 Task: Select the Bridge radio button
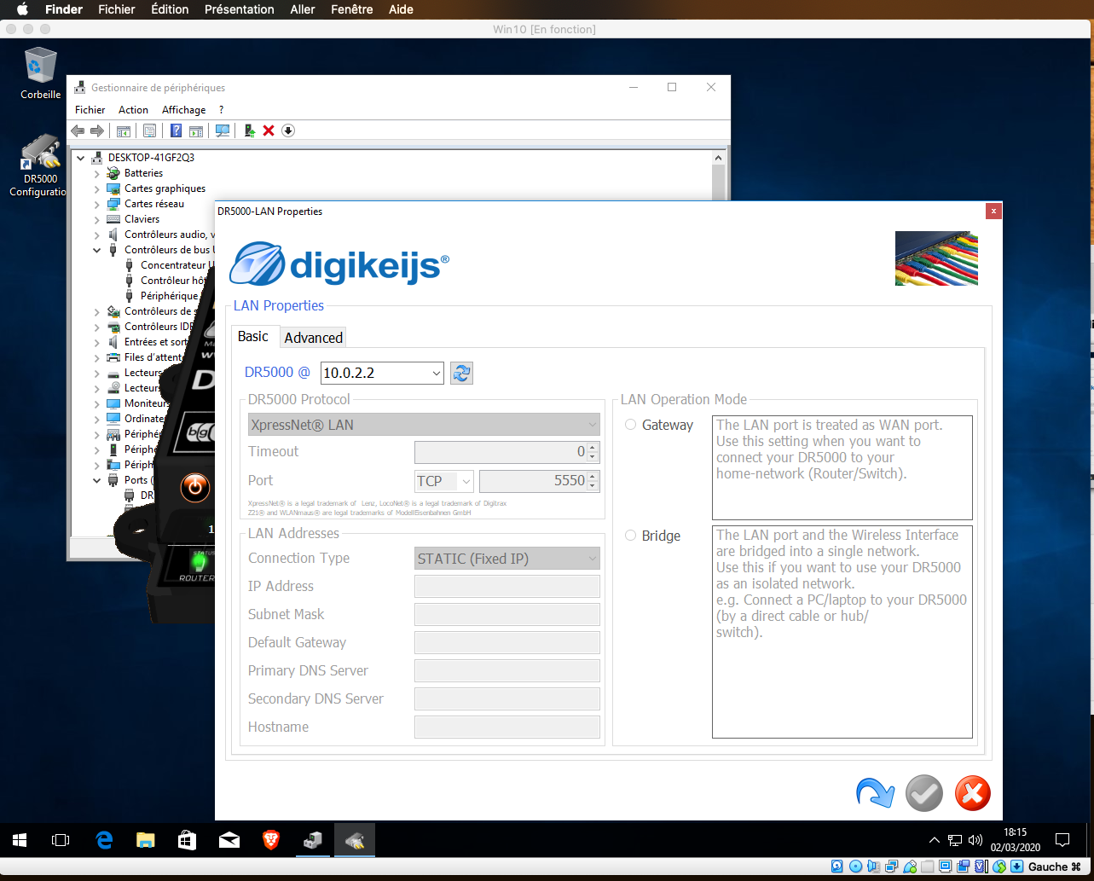pos(631,536)
